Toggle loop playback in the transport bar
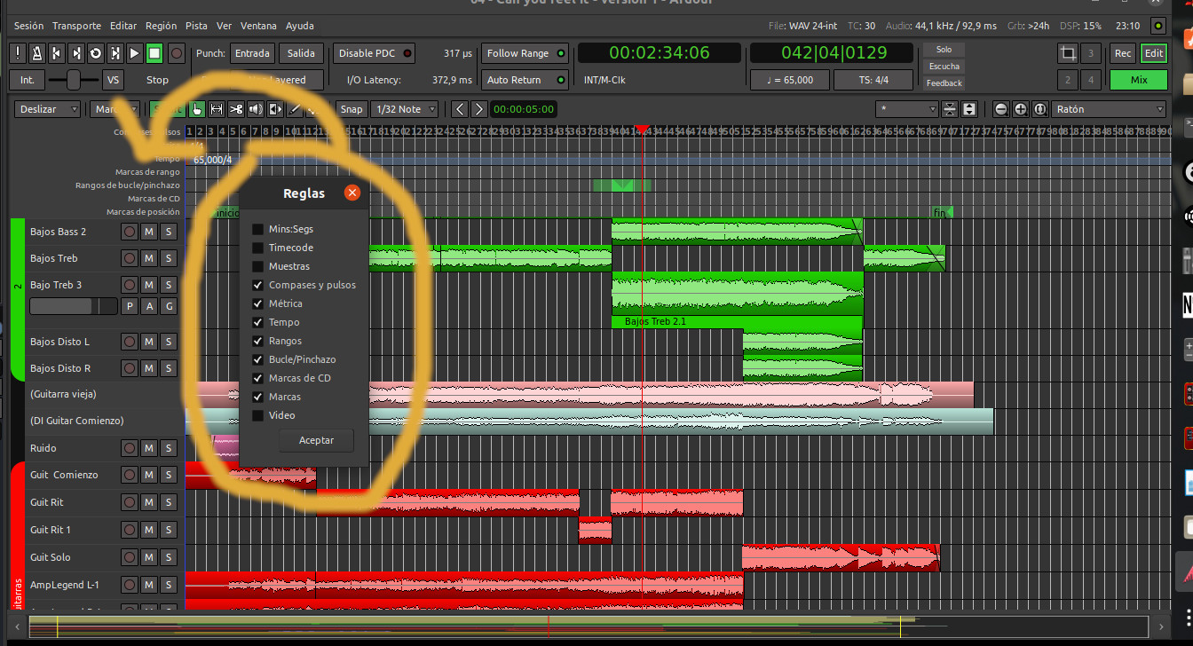This screenshot has height=646, width=1193. click(95, 53)
